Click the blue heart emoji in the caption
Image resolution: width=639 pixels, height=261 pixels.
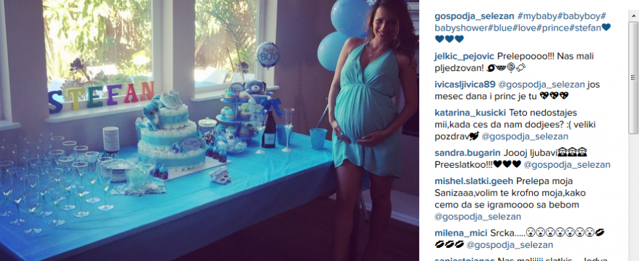pyautogui.click(x=606, y=27)
